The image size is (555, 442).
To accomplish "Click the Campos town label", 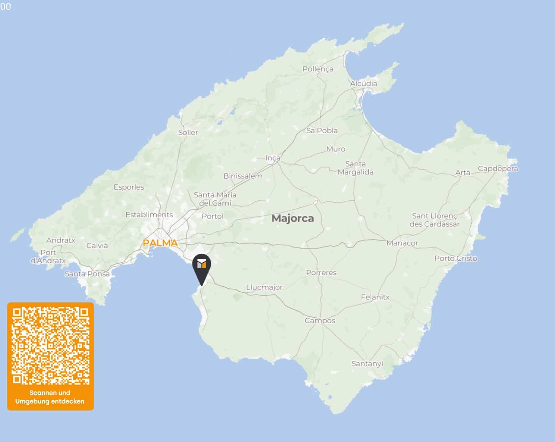I will (x=320, y=321).
